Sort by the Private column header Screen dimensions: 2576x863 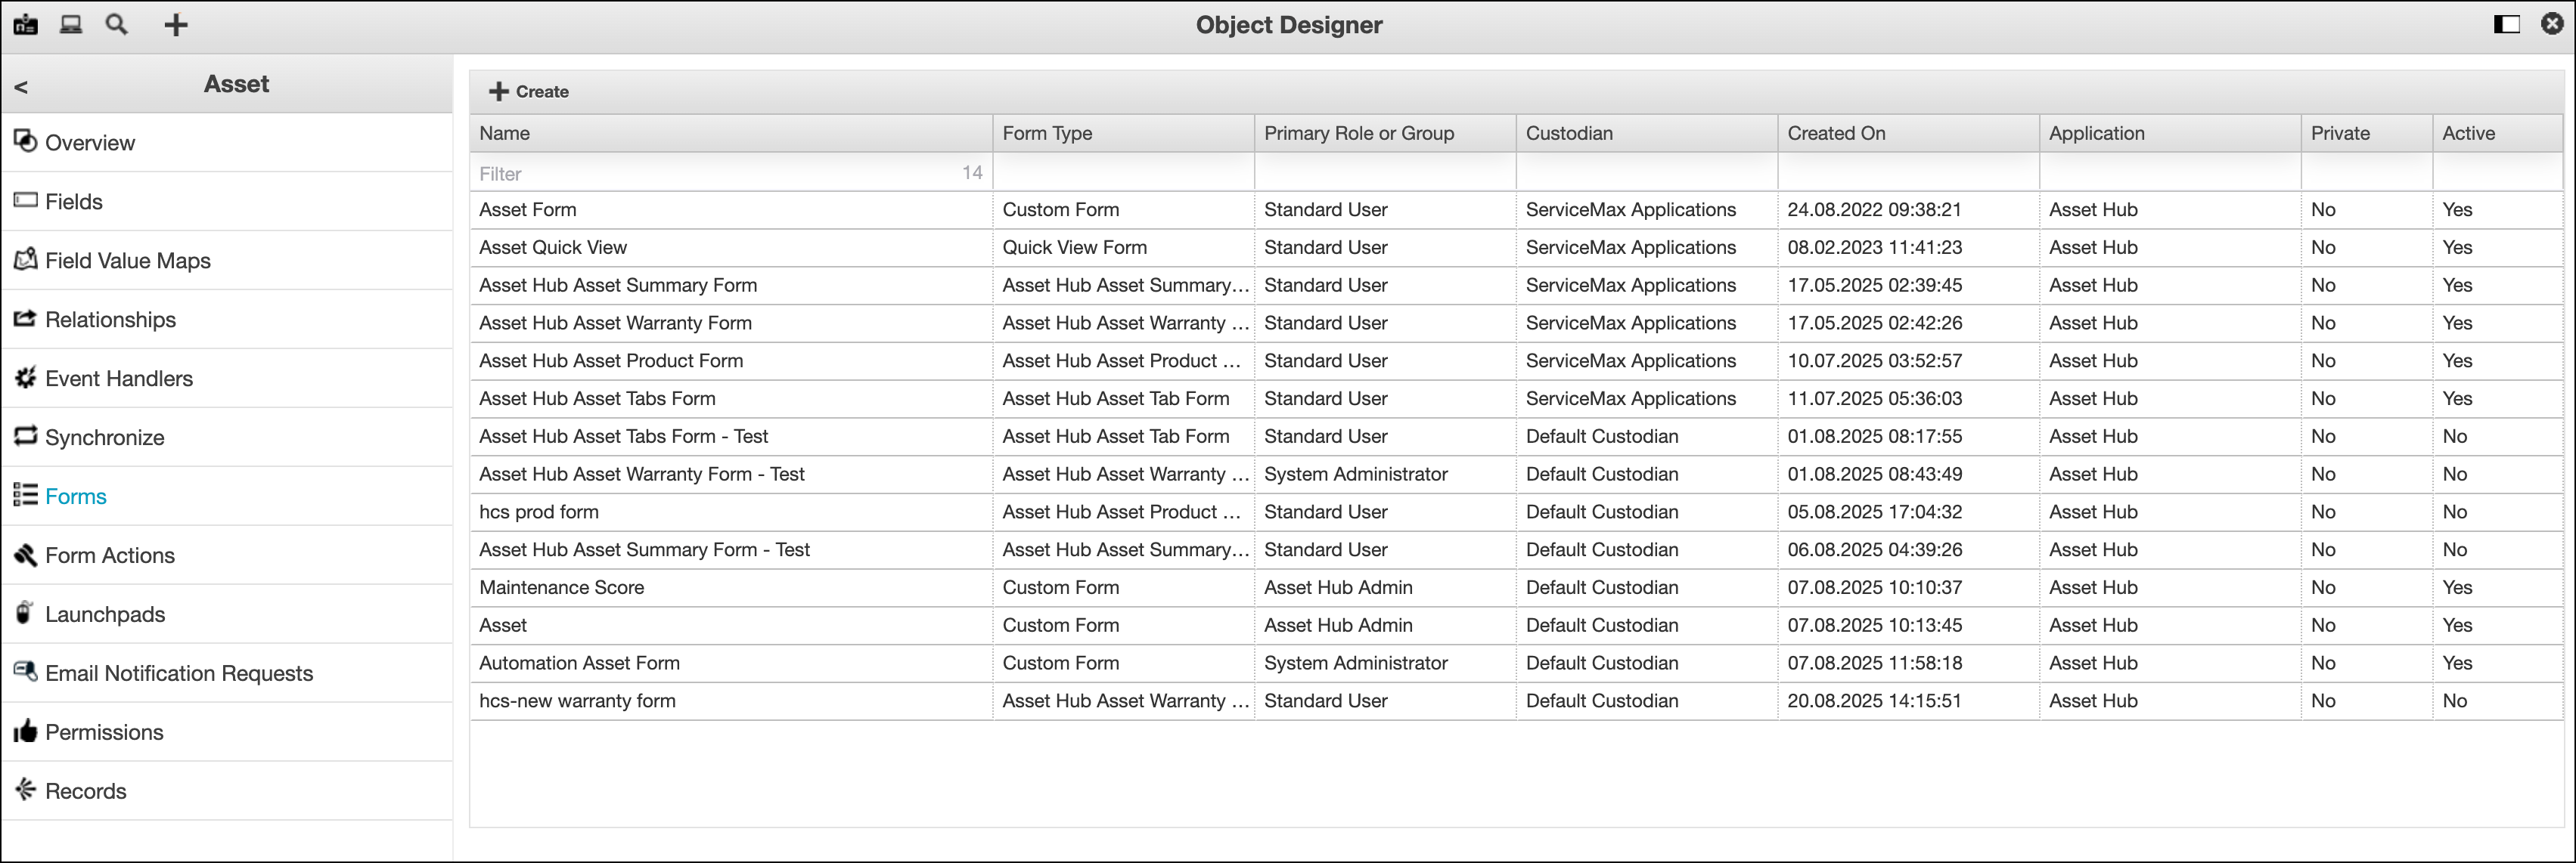2366,133
